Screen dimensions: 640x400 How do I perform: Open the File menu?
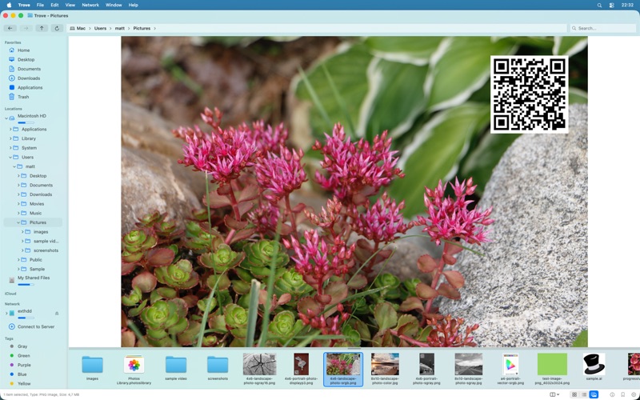[x=40, y=6]
